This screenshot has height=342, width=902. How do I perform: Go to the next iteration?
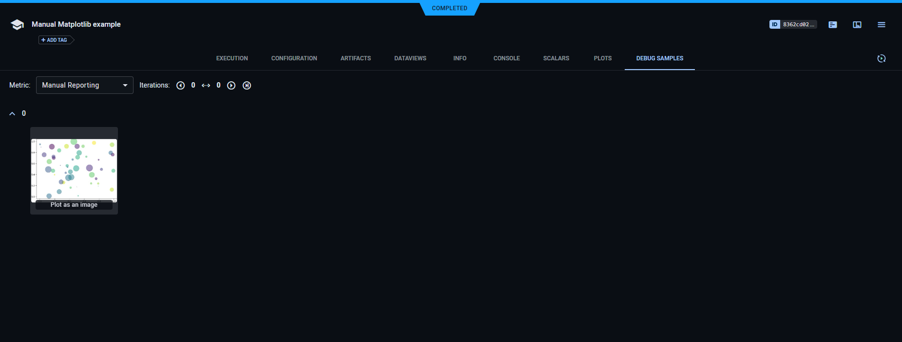(x=231, y=86)
